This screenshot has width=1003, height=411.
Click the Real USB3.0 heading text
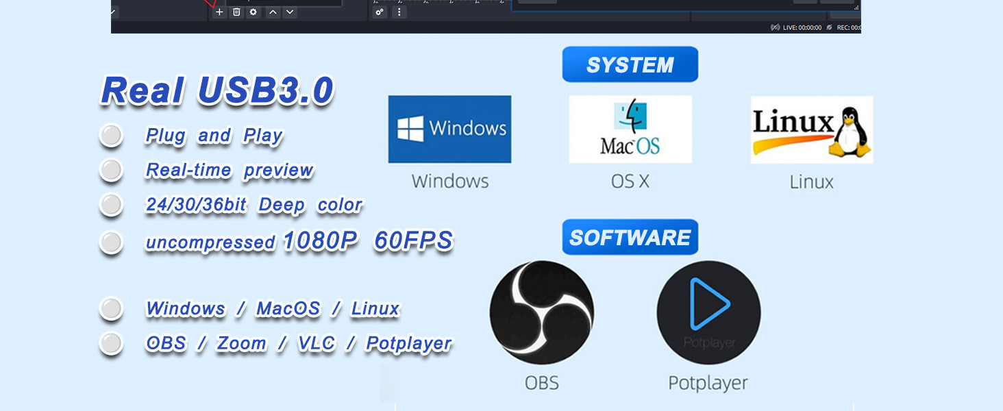[x=217, y=90]
